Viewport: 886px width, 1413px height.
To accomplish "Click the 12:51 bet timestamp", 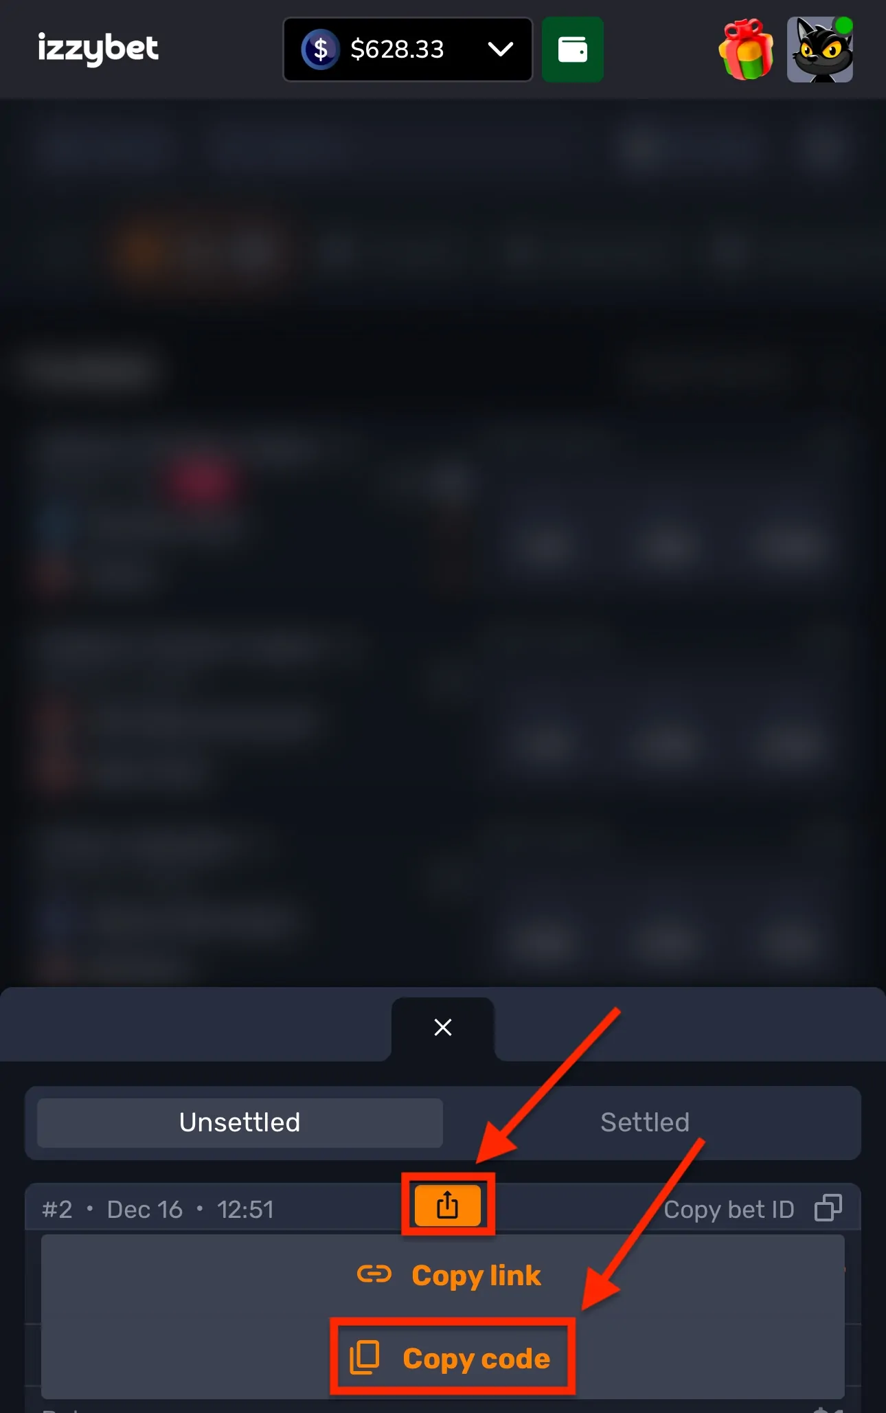I will [x=245, y=1209].
